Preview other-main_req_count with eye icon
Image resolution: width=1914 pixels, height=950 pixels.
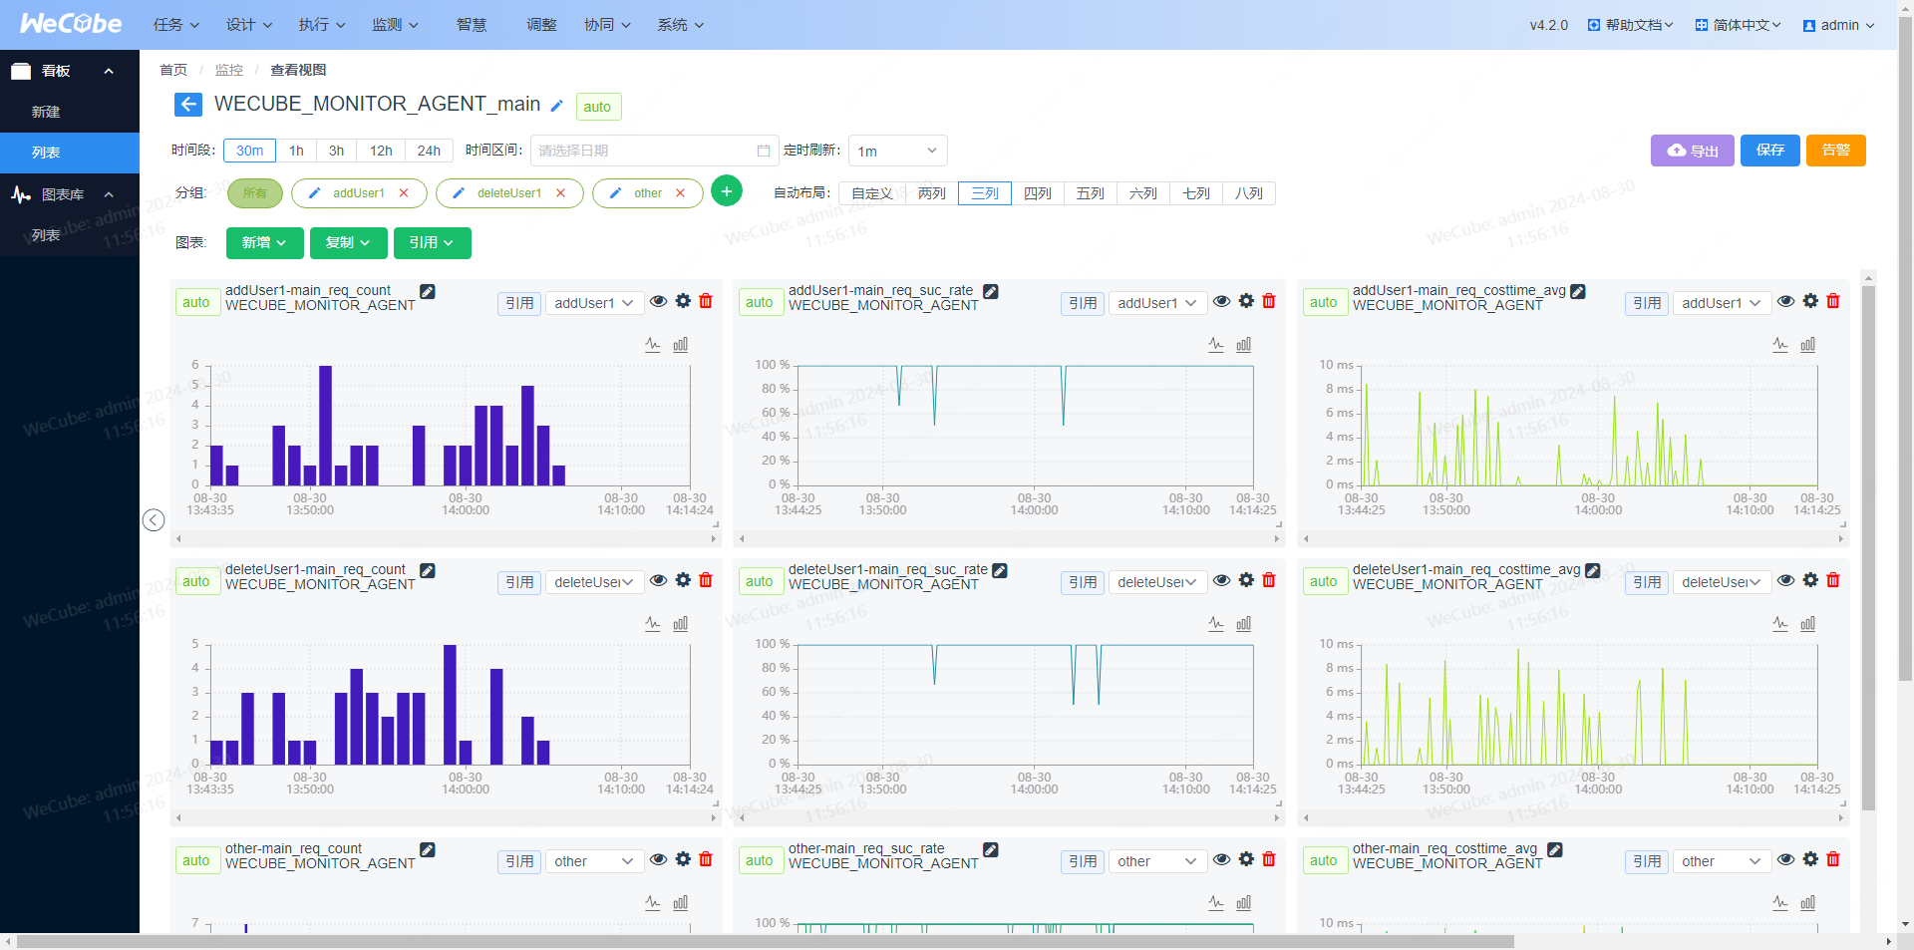pos(658,859)
